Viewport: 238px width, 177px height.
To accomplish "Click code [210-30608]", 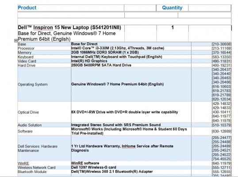I will [x=222, y=44].
